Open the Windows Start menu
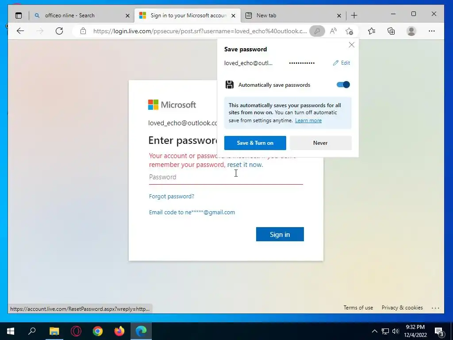 11,331
